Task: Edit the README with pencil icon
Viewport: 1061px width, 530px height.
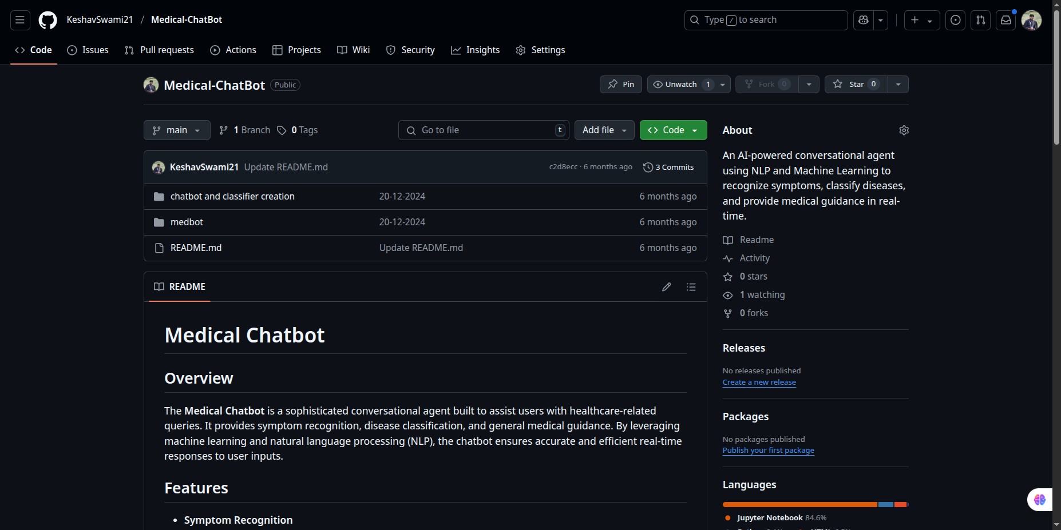Action: pos(666,287)
